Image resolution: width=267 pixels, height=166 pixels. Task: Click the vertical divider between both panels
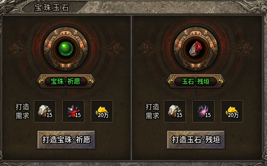click(x=131, y=88)
